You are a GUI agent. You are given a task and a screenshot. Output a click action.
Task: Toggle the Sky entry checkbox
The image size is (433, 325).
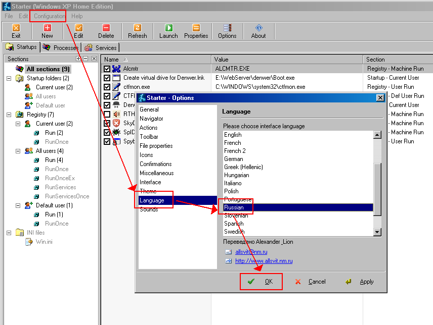click(107, 123)
